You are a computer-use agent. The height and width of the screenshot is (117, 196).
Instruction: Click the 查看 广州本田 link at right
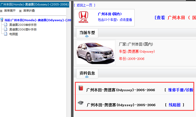[x=175, y=18]
